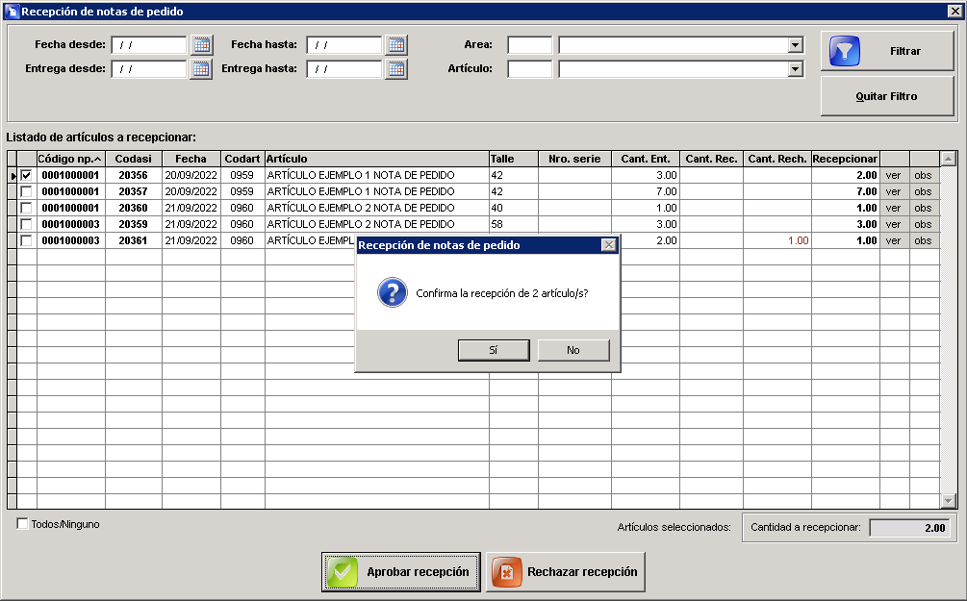Image resolution: width=967 pixels, height=601 pixels.
Task: Click the Artículo code input field
Action: (x=530, y=69)
